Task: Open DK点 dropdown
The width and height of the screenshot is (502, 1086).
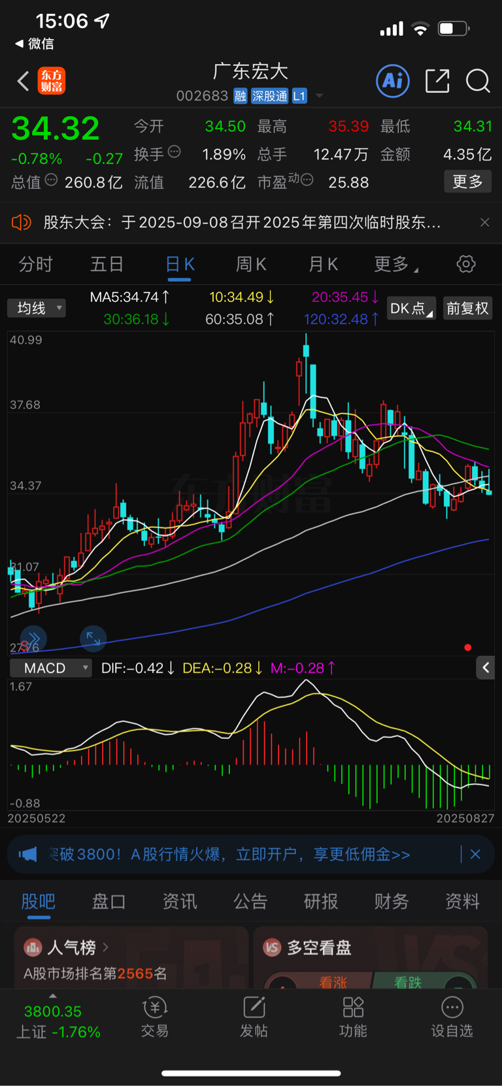Action: 411,308
